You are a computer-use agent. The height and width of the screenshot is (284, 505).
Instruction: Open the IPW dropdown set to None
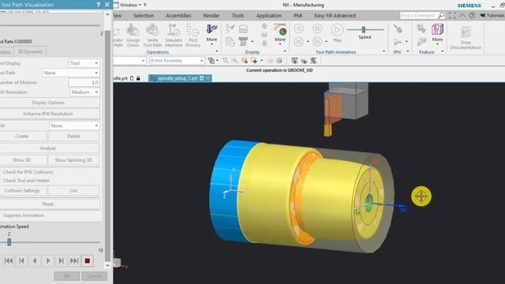point(74,125)
